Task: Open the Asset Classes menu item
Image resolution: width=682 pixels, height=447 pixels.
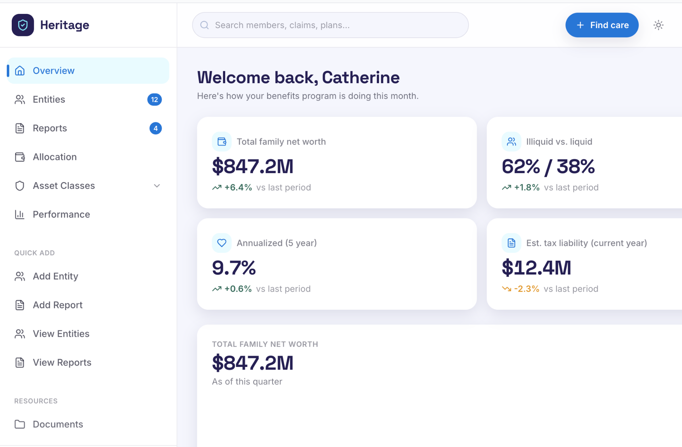Action: [x=88, y=186]
